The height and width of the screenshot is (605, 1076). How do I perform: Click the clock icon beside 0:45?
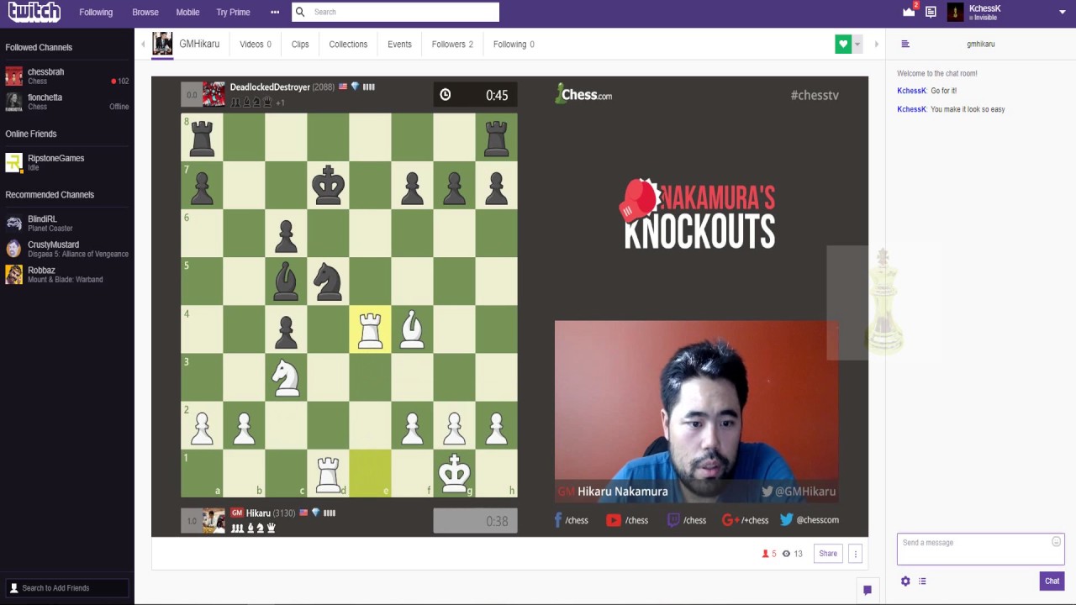[446, 95]
